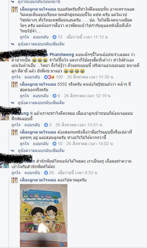The height and width of the screenshot is (248, 147).
Task: Like the teacher's publisher question comment
Action: pyautogui.click(x=16, y=173)
